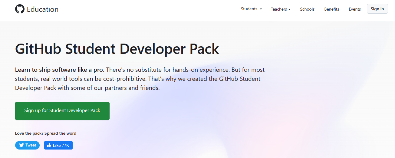Screen dimensions: 395x158
Task: Click the Tweet share button
Action: coord(27,145)
